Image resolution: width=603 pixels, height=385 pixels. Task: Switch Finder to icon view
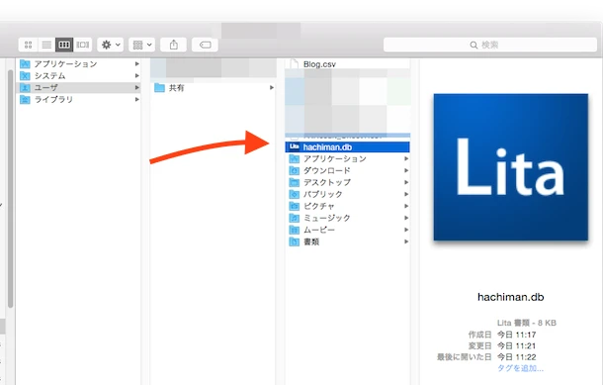coord(28,46)
